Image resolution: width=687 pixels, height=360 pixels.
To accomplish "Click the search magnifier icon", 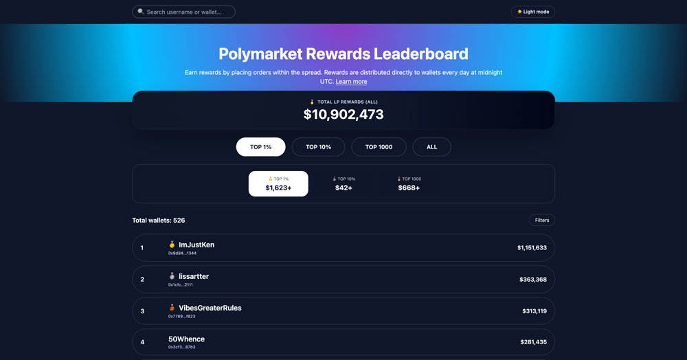I will (141, 12).
